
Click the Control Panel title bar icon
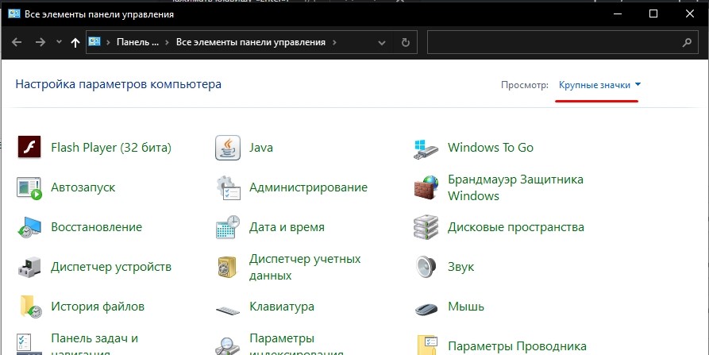tap(14, 14)
